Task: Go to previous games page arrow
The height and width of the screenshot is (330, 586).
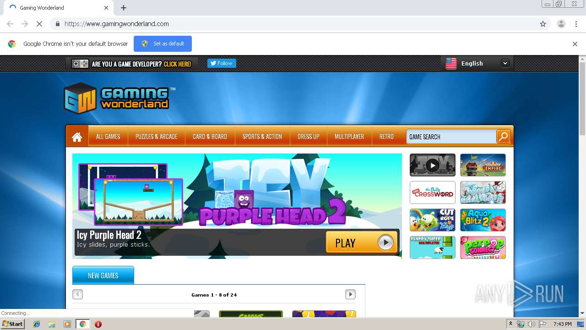Action: click(x=78, y=294)
